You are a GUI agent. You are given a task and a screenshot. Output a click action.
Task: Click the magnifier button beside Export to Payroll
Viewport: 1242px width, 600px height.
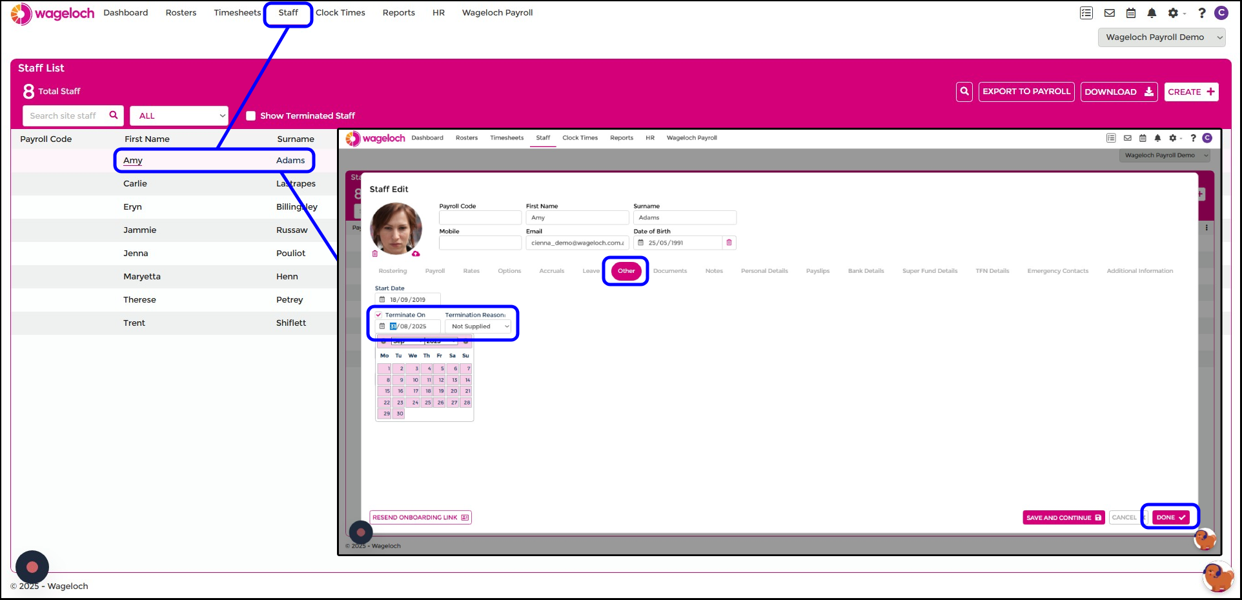click(964, 92)
